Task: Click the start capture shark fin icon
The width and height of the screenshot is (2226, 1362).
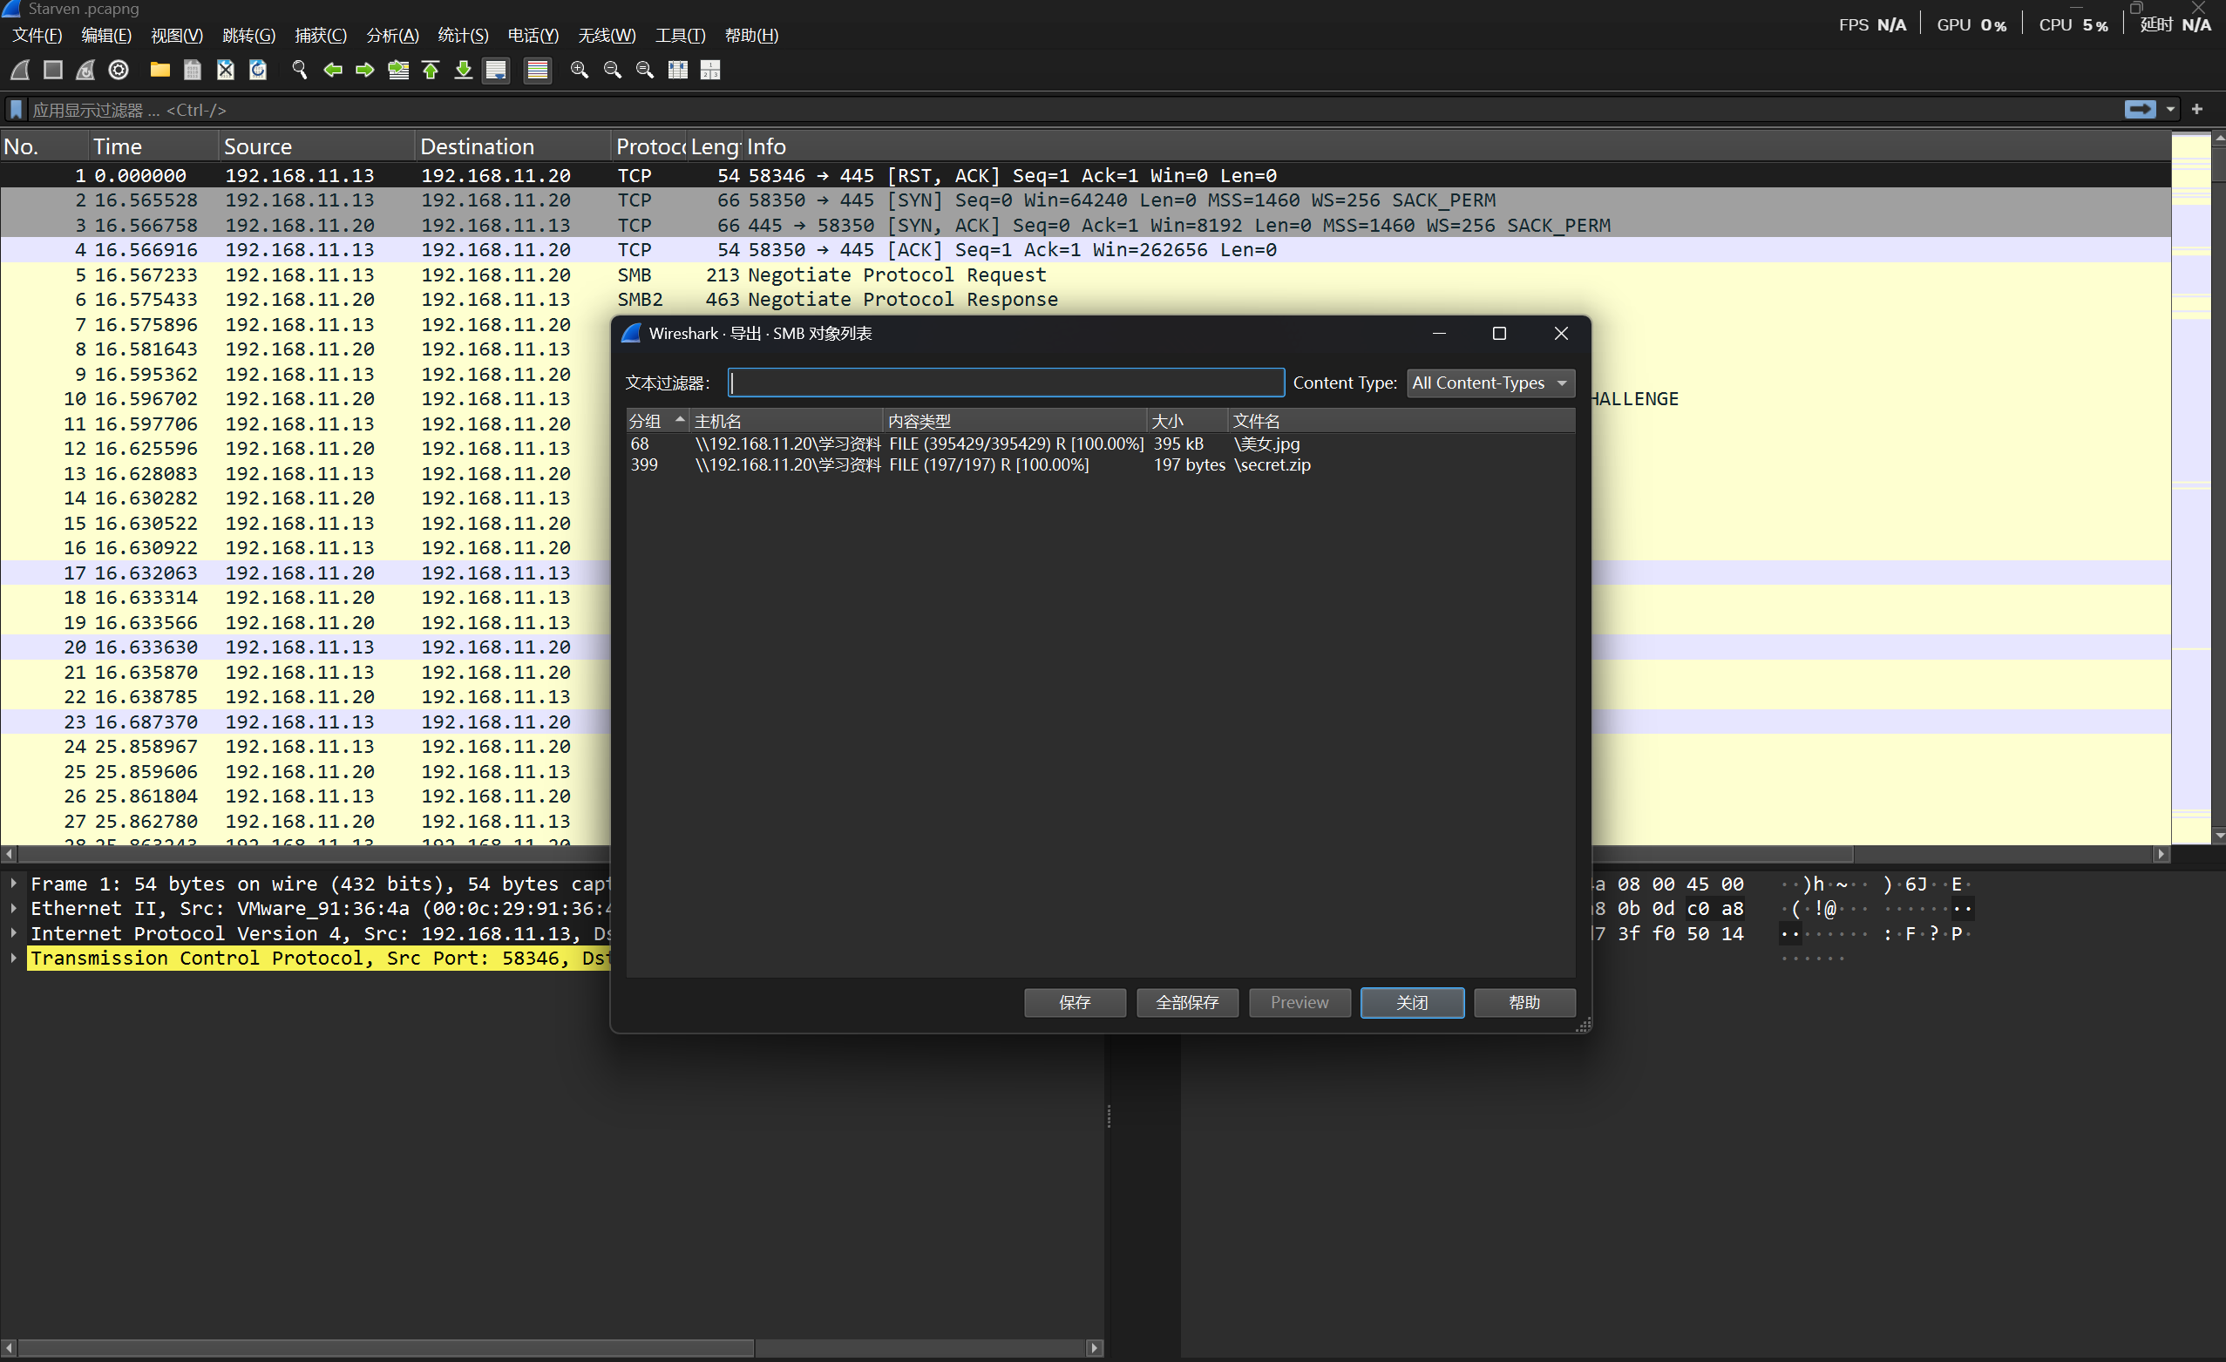Action: [x=20, y=70]
